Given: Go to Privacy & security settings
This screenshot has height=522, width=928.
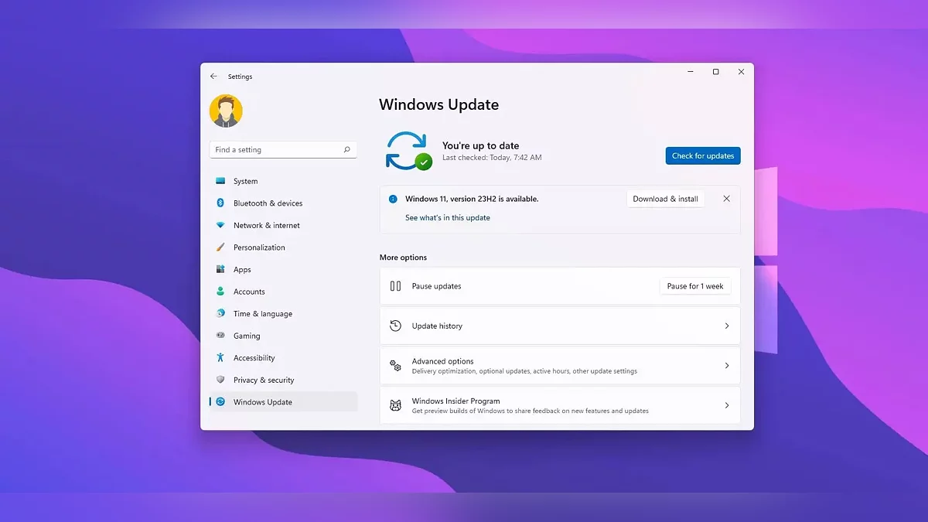Looking at the screenshot, I should [x=283, y=380].
